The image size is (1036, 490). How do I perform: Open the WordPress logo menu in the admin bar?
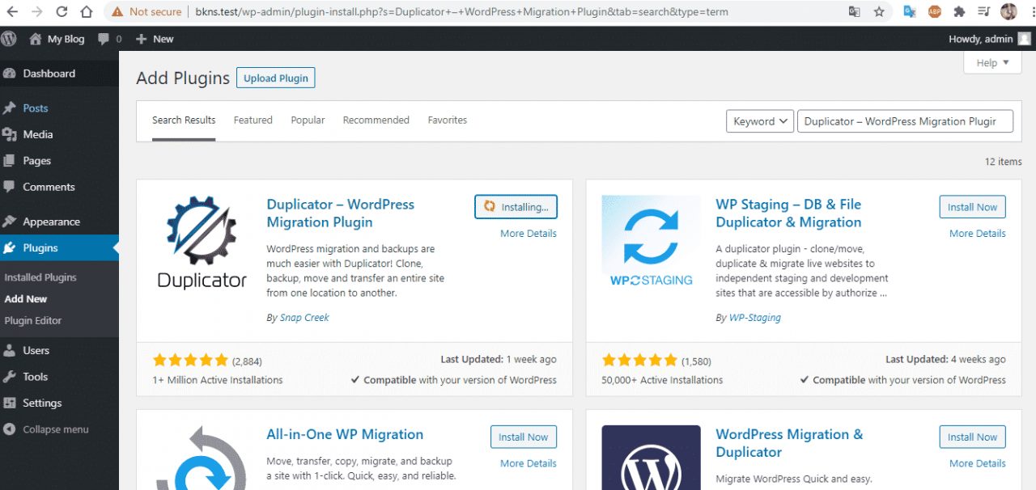click(9, 38)
